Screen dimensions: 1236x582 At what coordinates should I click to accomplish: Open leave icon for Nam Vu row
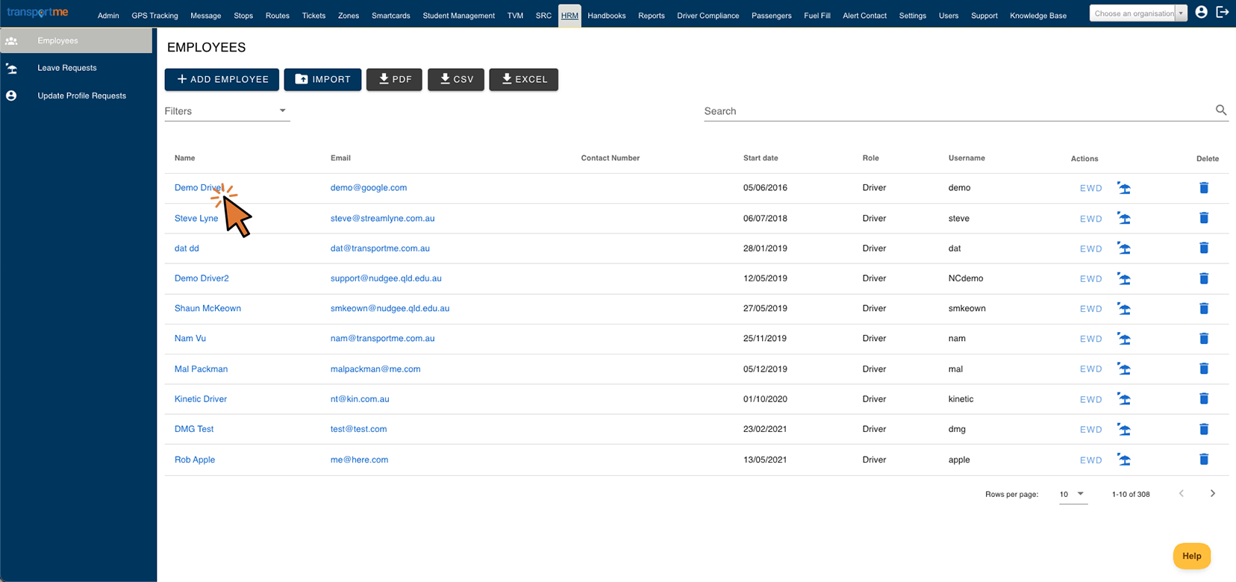[1124, 339]
